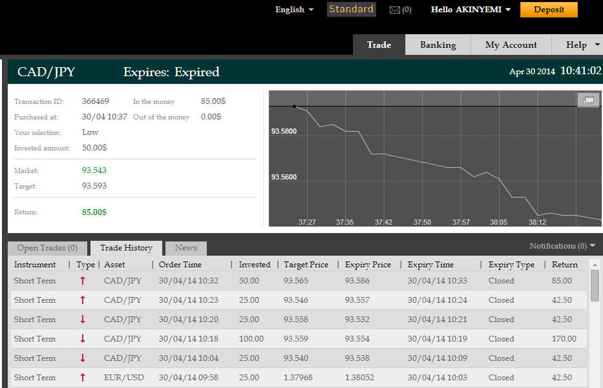
Task: Click the down arrow in the 10:18 trade row
Action: (83, 339)
